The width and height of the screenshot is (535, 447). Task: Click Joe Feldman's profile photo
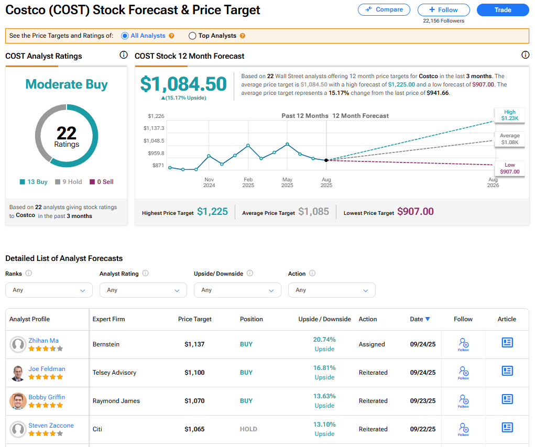18,373
